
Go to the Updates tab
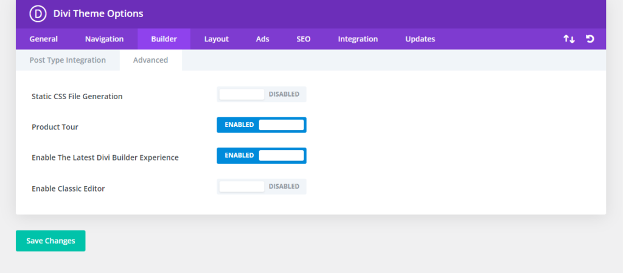pyautogui.click(x=420, y=39)
